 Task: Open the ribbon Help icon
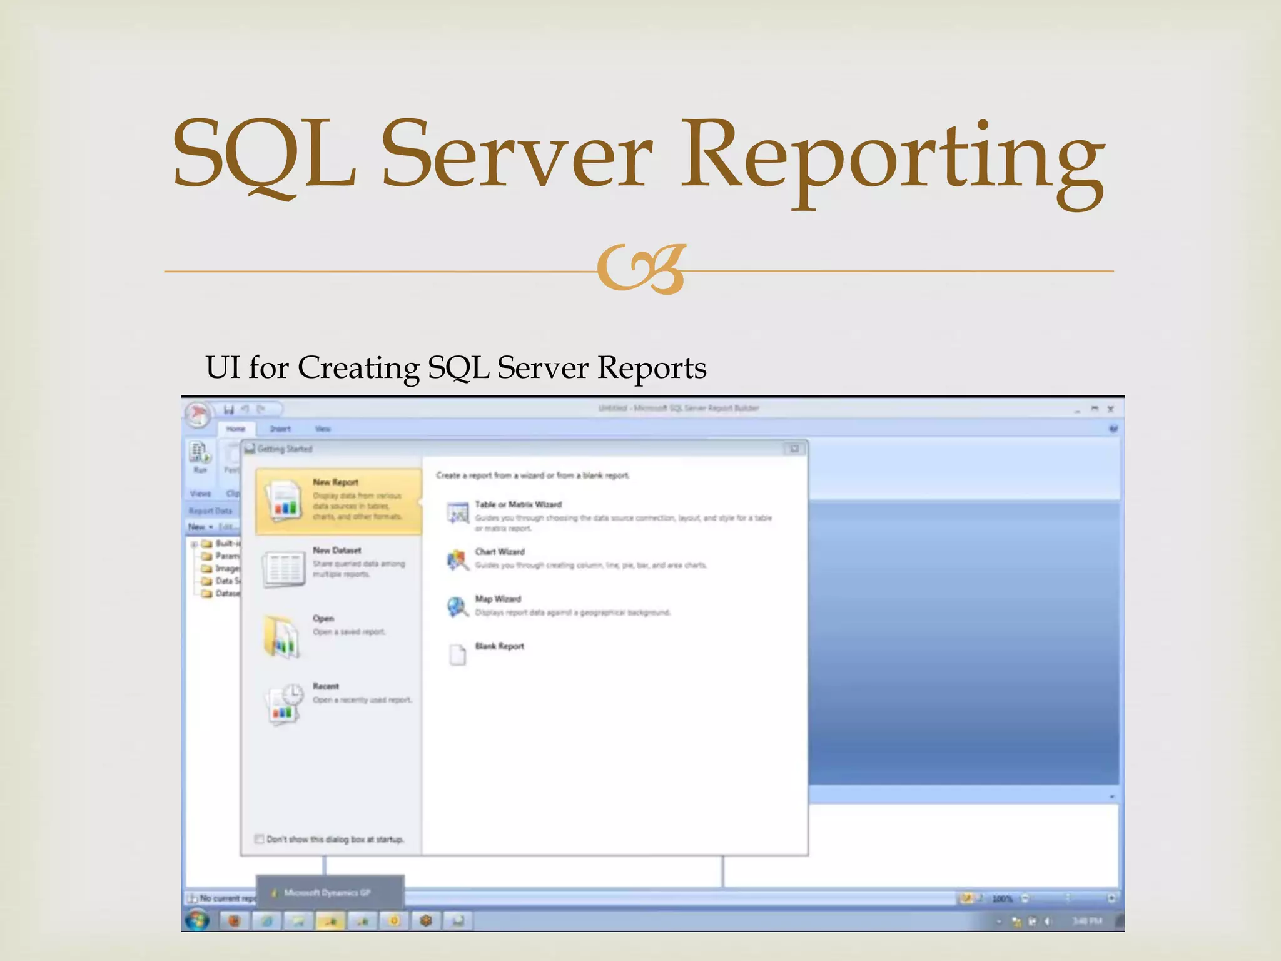coord(1113,429)
